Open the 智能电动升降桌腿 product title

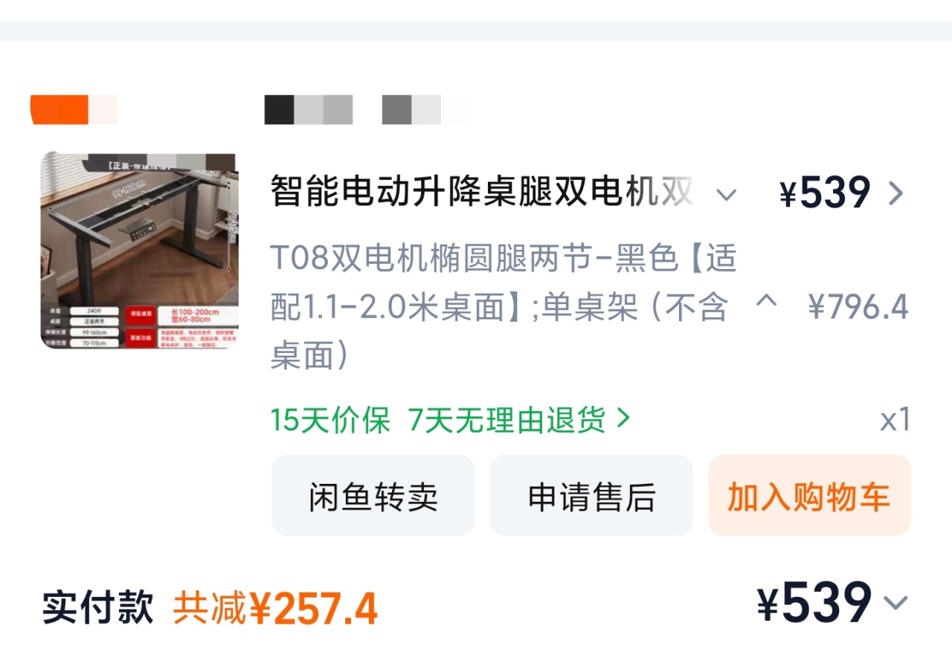pos(482,193)
